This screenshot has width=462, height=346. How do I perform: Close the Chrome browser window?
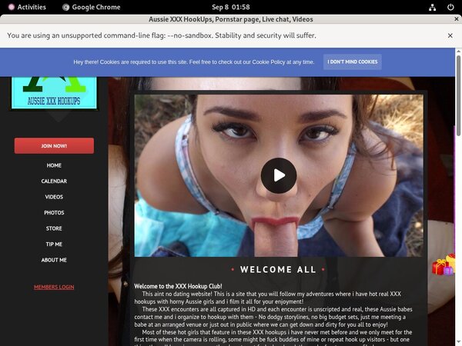450,18
